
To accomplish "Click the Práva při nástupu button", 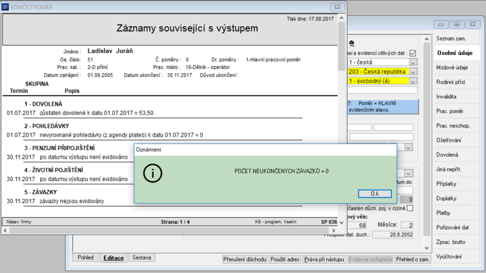I will (x=324, y=260).
